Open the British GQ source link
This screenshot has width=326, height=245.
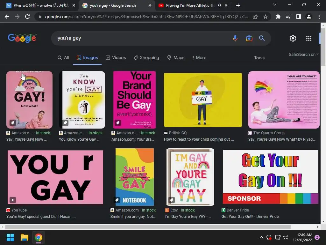175,133
